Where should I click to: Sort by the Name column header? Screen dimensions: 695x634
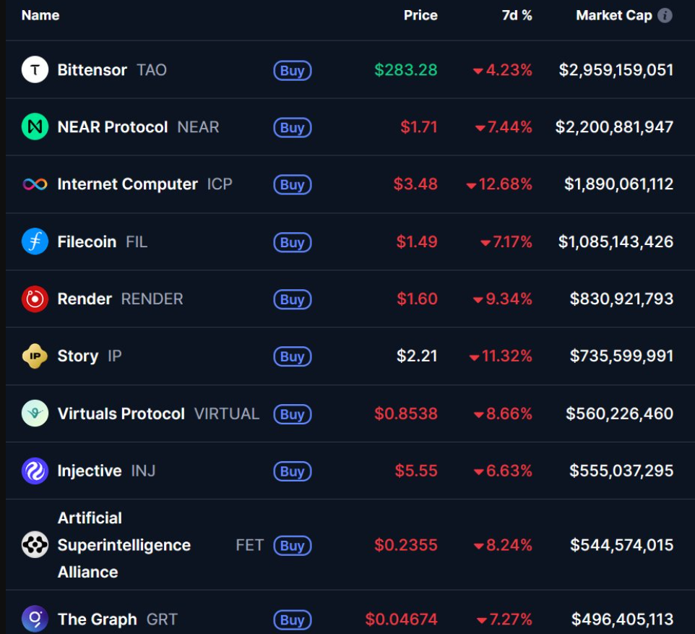40,15
